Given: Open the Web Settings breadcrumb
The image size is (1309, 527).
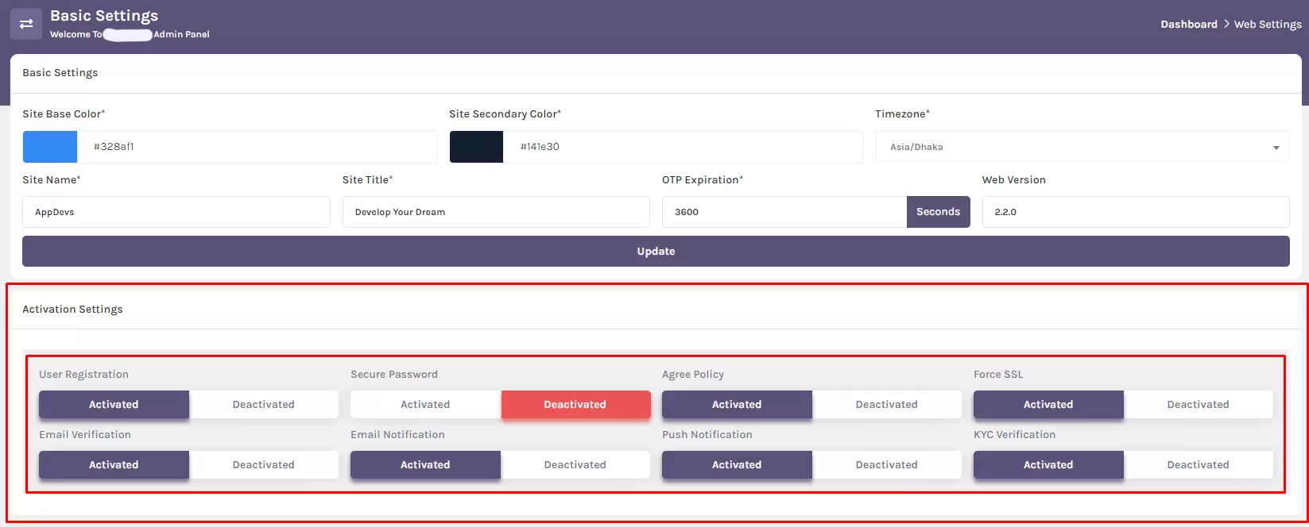Looking at the screenshot, I should tap(1268, 24).
